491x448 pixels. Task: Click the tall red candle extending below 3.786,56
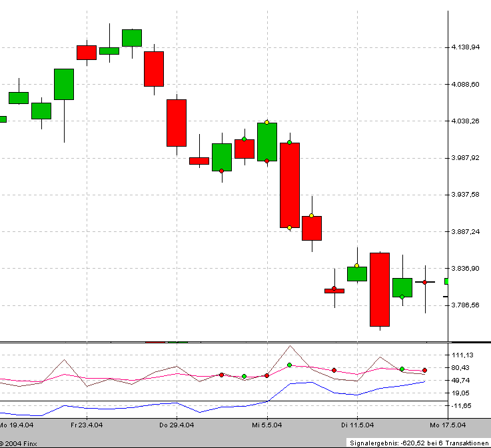[380, 289]
